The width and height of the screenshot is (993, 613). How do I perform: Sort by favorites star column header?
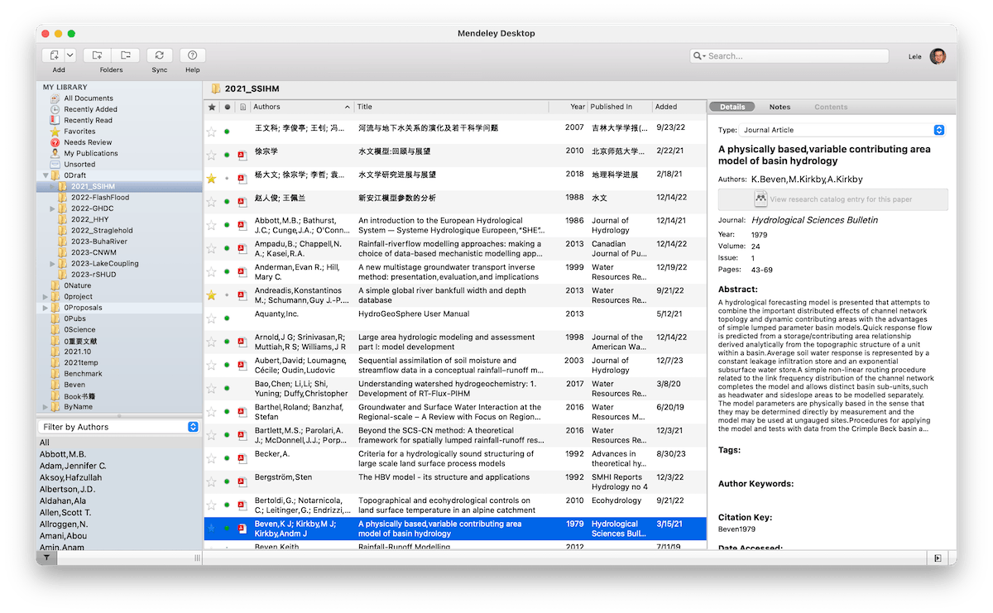(212, 107)
